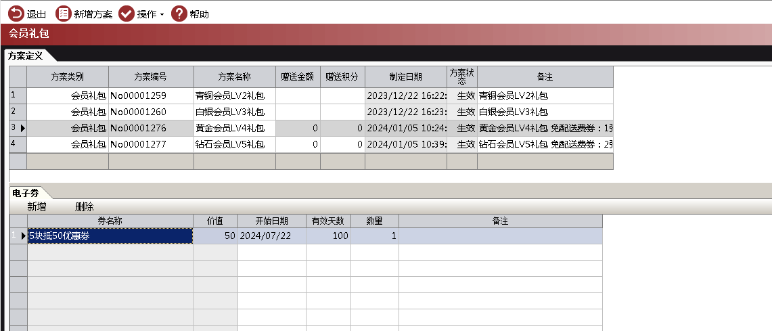Click date cell 2024/01/05 10:24
772x331 pixels.
[x=406, y=128]
